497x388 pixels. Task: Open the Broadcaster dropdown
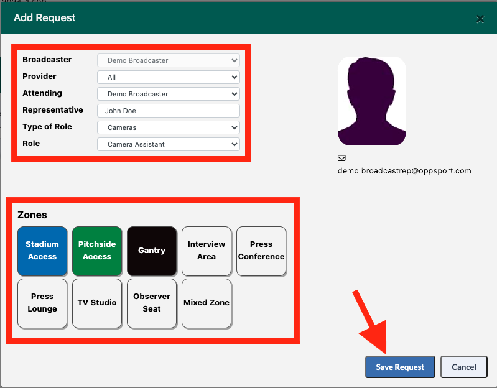[x=169, y=60]
